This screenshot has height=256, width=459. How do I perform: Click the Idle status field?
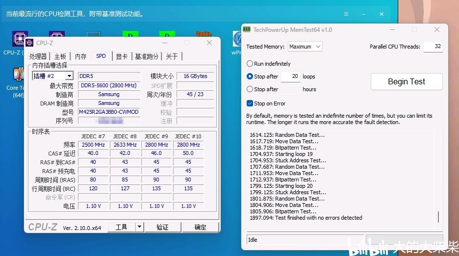point(305,240)
